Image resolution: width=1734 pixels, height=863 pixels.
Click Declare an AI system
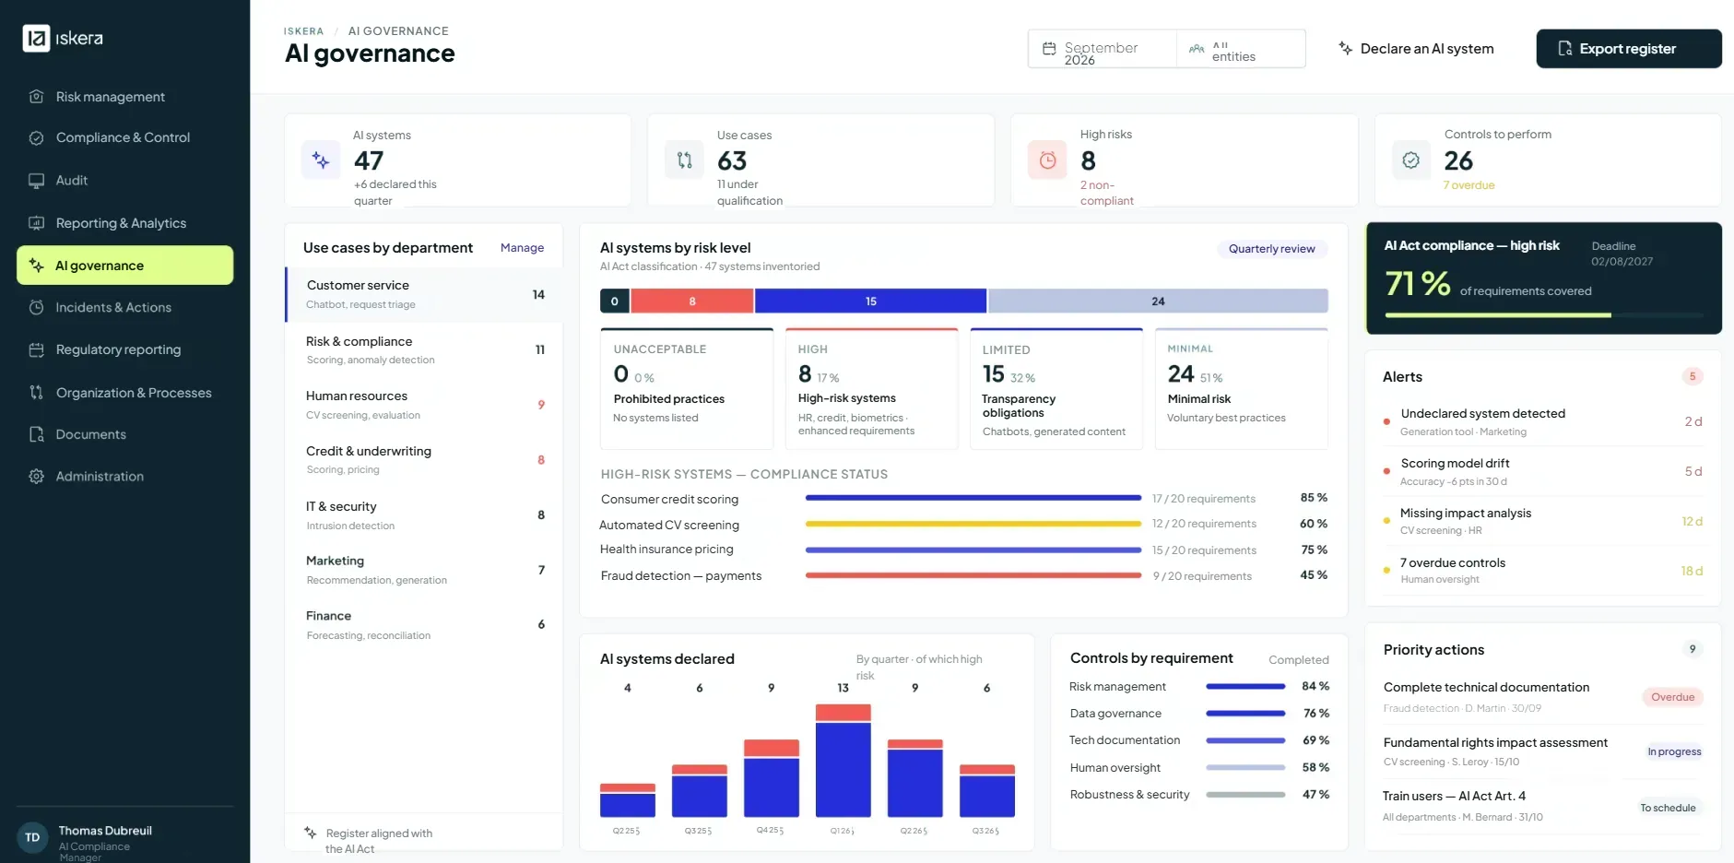tap(1416, 49)
